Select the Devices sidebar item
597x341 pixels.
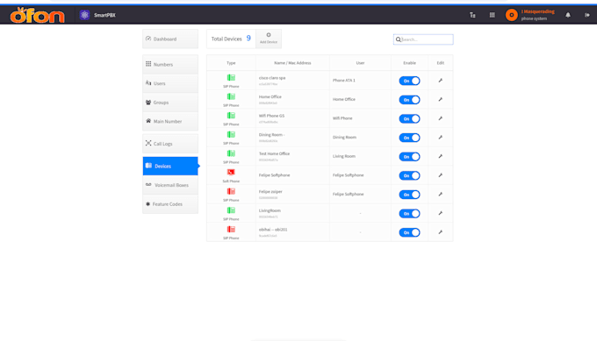tap(170, 167)
